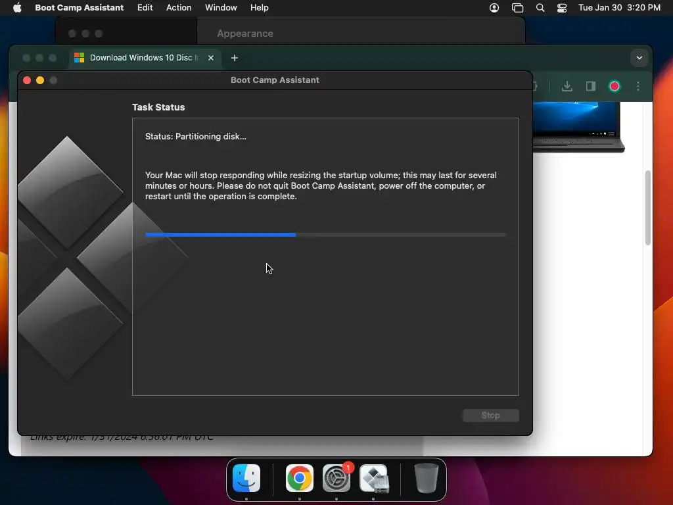673x505 pixels.
Task: Open Google Chrome from the Dock
Action: pyautogui.click(x=299, y=478)
